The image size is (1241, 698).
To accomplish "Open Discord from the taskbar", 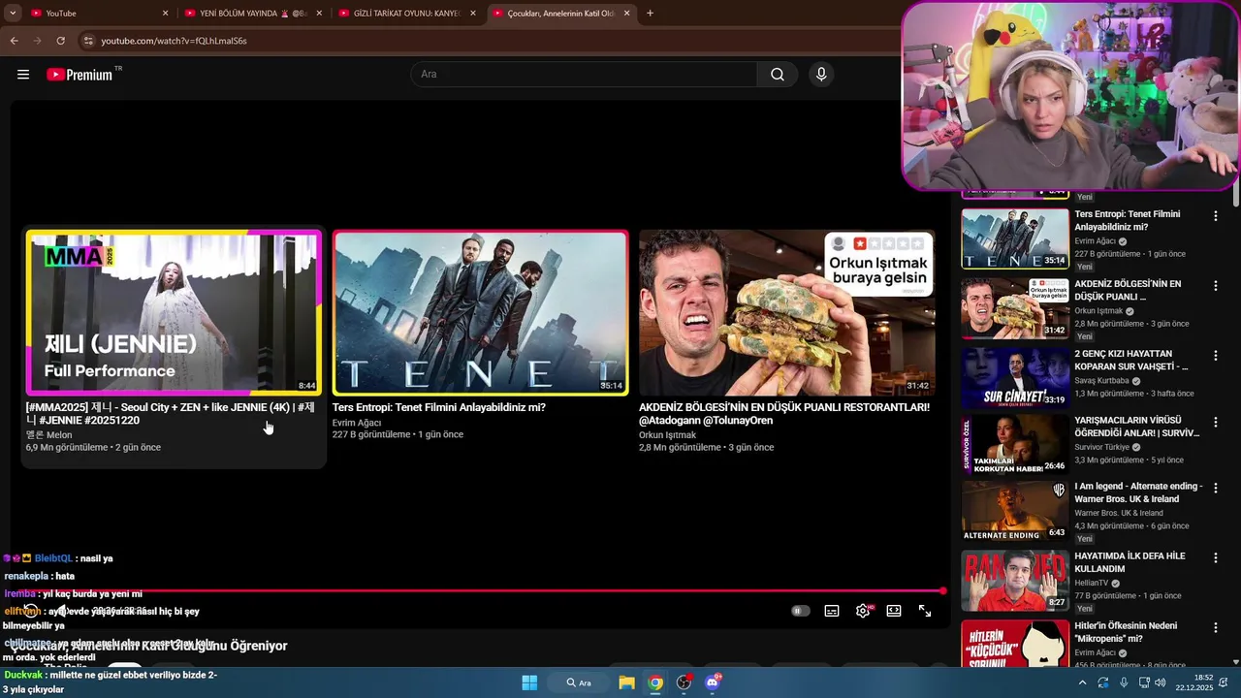I will [x=713, y=682].
